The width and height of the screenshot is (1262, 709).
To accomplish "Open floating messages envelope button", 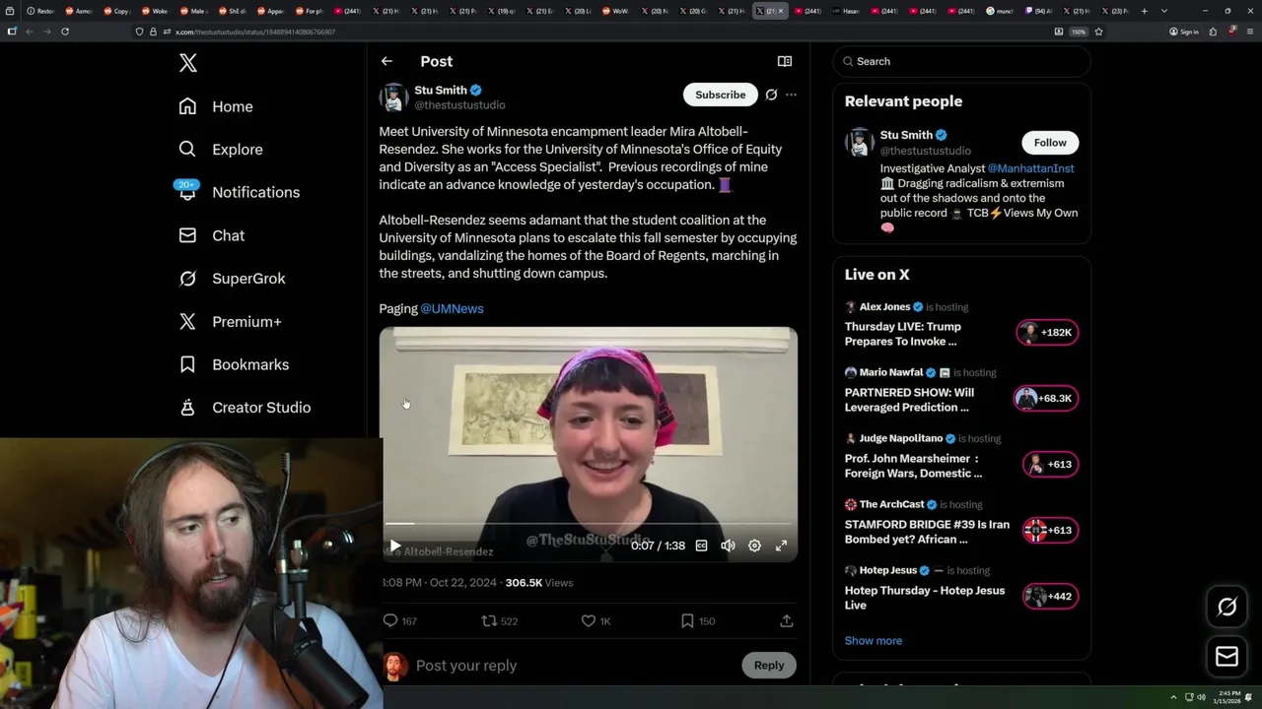I will tap(1227, 656).
